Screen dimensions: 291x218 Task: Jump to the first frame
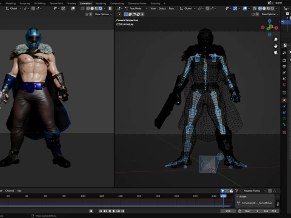(101, 211)
